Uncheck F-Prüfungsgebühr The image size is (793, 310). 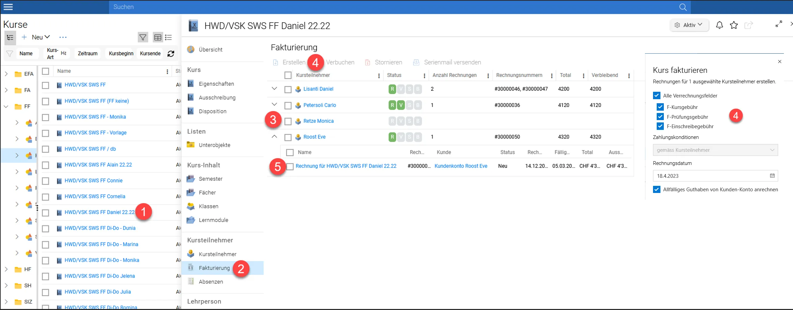[x=660, y=117]
